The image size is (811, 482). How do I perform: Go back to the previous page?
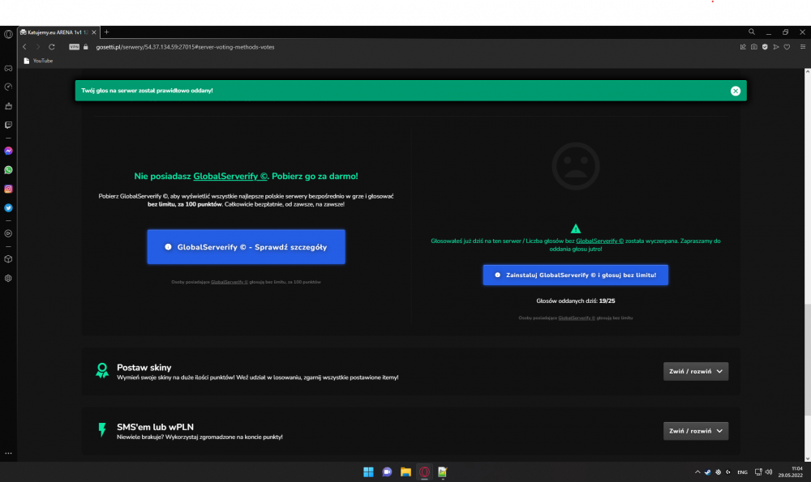(24, 46)
